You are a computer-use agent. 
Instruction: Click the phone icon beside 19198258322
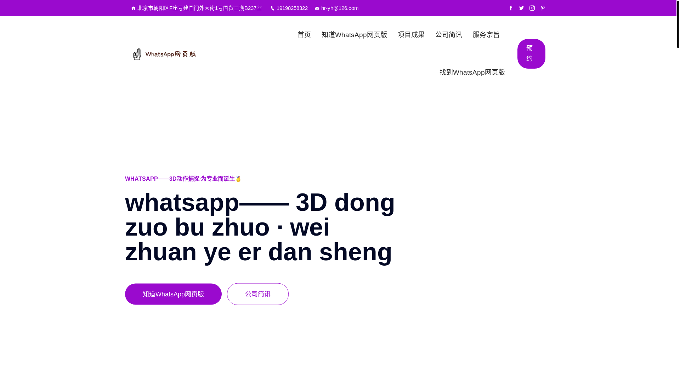(x=272, y=8)
